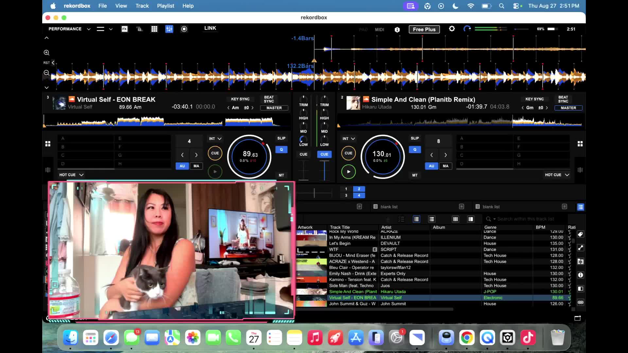
Task: Toggle AU auto beat loop on deck 3
Action: (x=182, y=166)
